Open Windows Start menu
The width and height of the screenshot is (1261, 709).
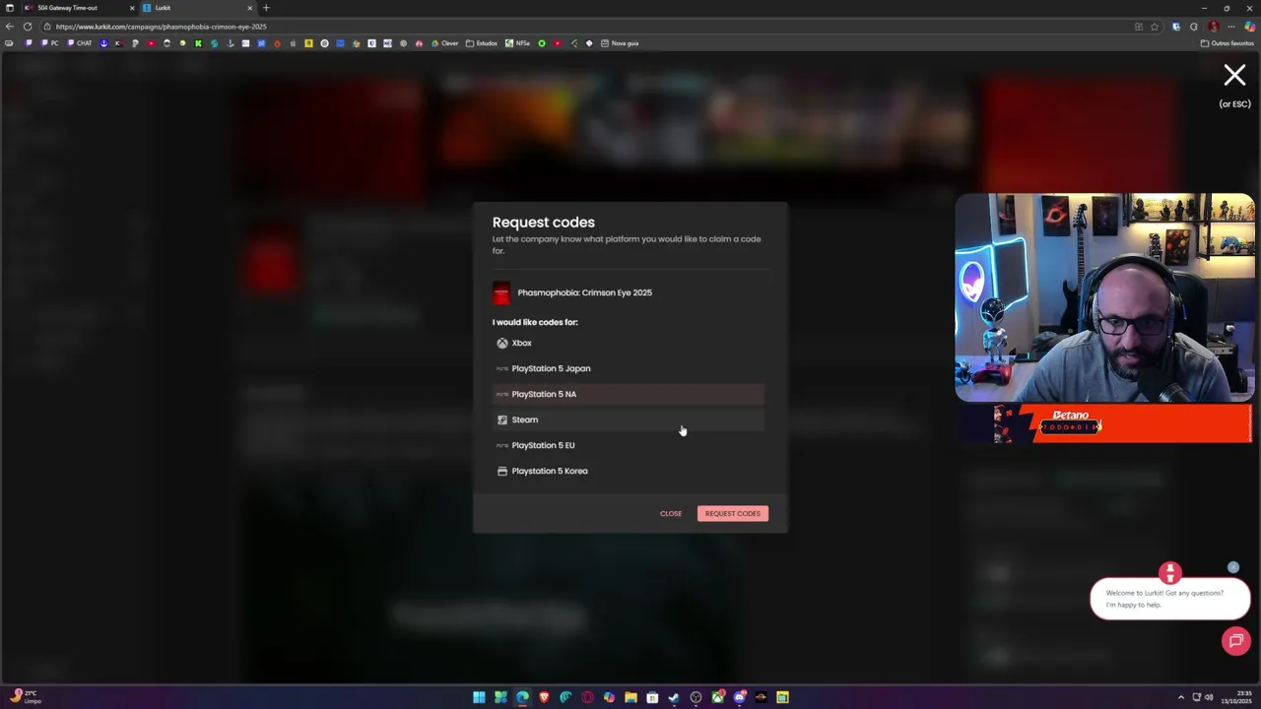pos(479,697)
